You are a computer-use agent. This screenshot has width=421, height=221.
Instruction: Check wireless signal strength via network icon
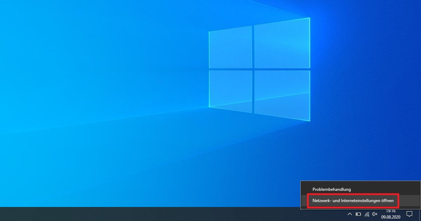point(367,214)
